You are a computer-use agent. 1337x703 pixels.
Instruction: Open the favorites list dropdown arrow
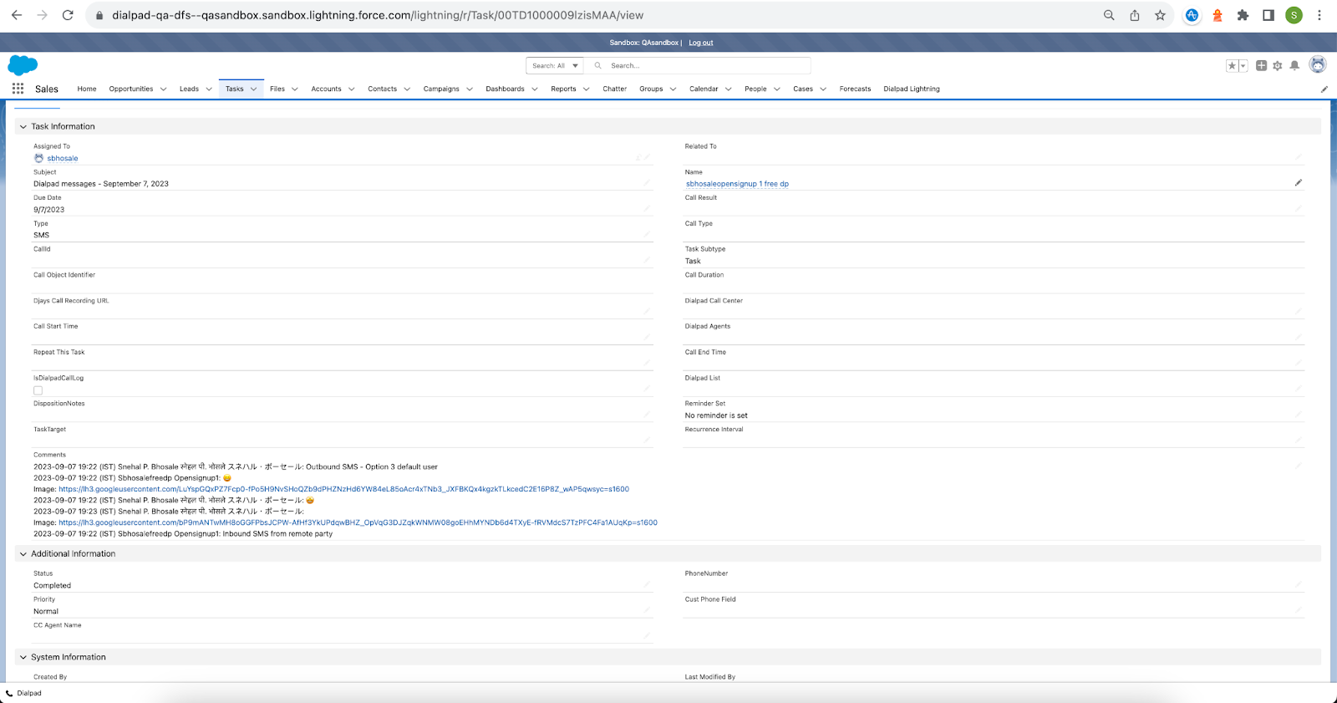pyautogui.click(x=1243, y=65)
